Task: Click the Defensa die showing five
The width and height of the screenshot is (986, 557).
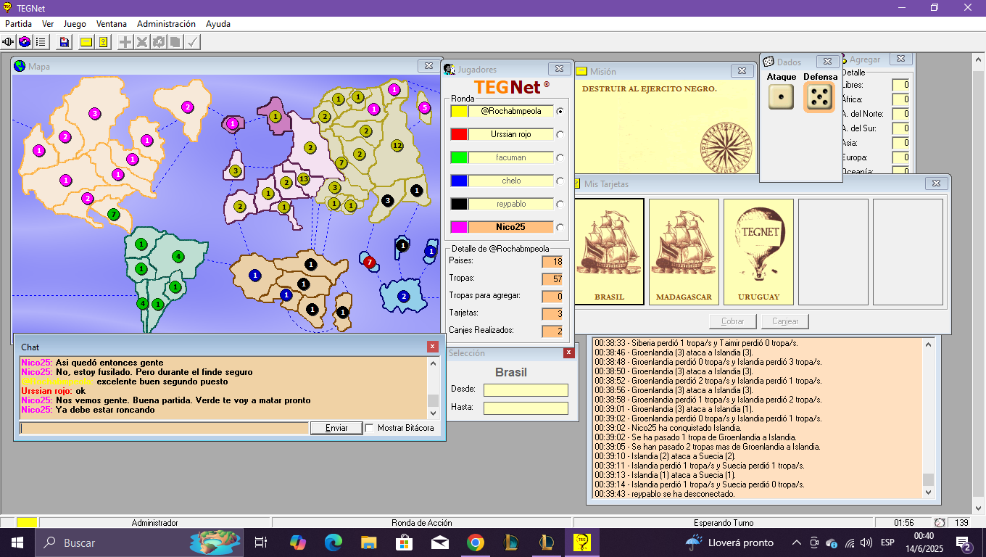Action: pyautogui.click(x=819, y=97)
